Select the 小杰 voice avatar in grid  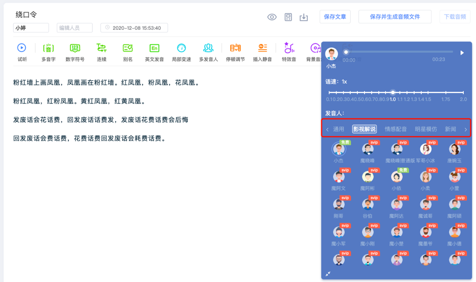pos(339,149)
